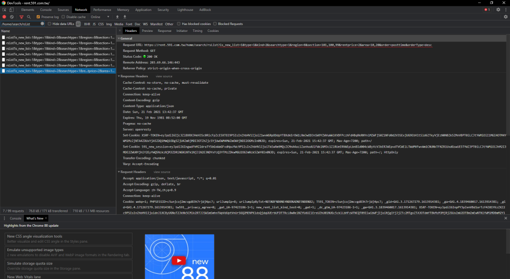Filter requests by Font
The height and width of the screenshot is (279, 510).
pos(129,24)
